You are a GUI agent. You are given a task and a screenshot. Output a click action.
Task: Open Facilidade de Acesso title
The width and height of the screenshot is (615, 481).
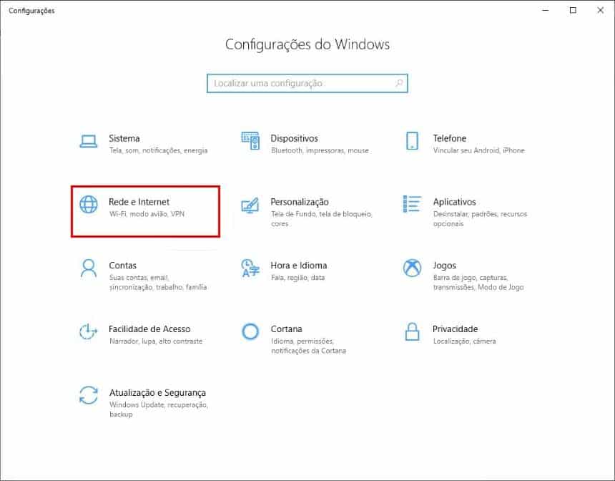coord(149,329)
